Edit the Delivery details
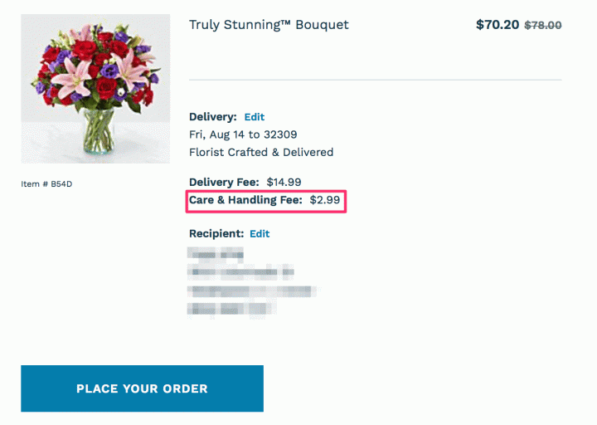Image resolution: width=597 pixels, height=425 pixels. point(255,117)
